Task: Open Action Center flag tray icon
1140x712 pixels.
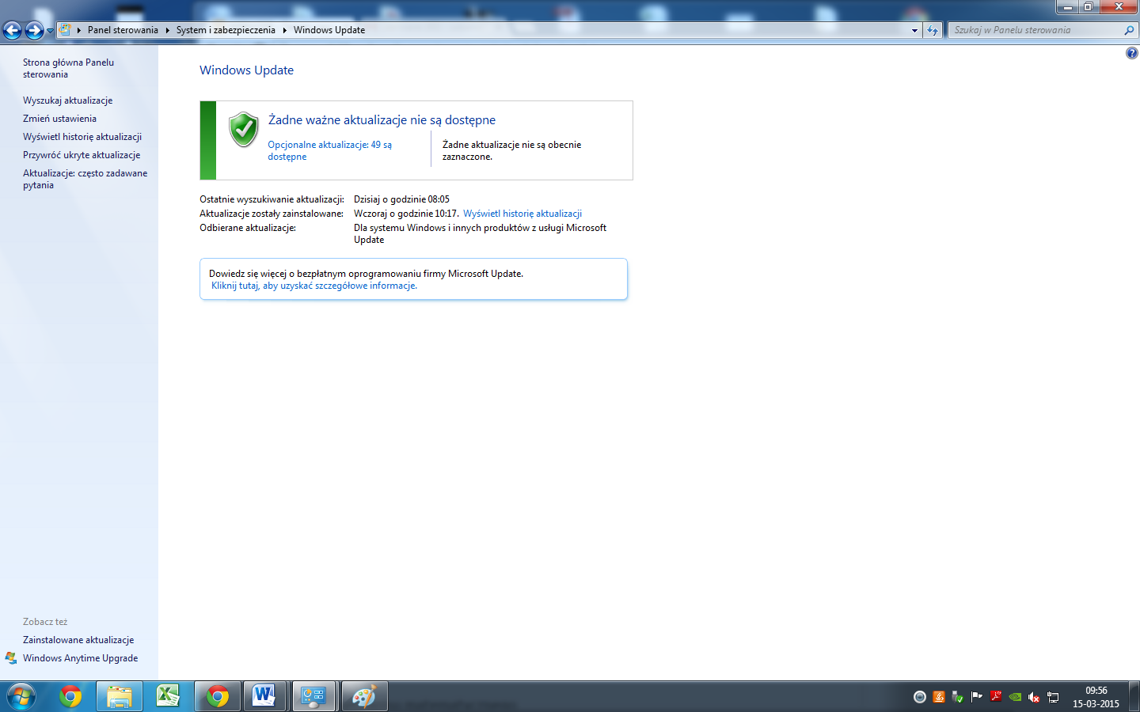Action: 976,697
